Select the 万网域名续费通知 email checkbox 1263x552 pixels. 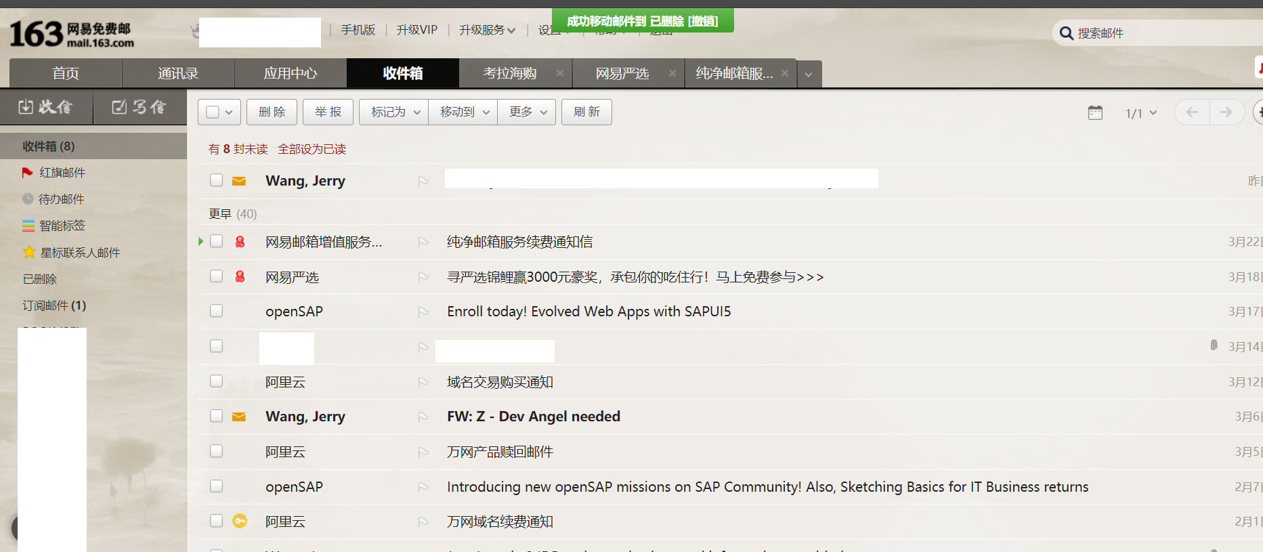216,521
